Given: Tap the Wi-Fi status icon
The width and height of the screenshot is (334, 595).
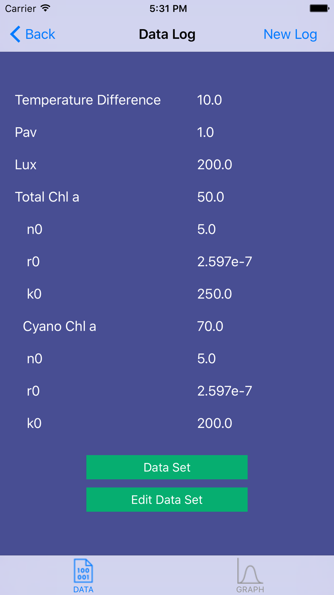Looking at the screenshot, I should (45, 8).
